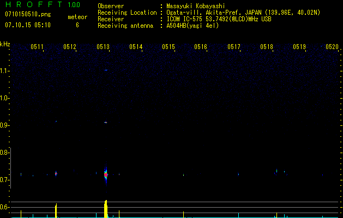Click the echo at 0.9 kHz near 0513
The height and width of the screenshot is (218, 343).
106,123
